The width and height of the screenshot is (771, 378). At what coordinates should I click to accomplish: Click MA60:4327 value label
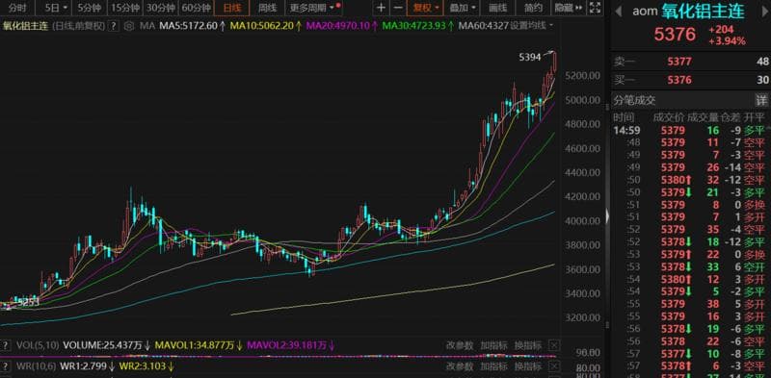(483, 26)
